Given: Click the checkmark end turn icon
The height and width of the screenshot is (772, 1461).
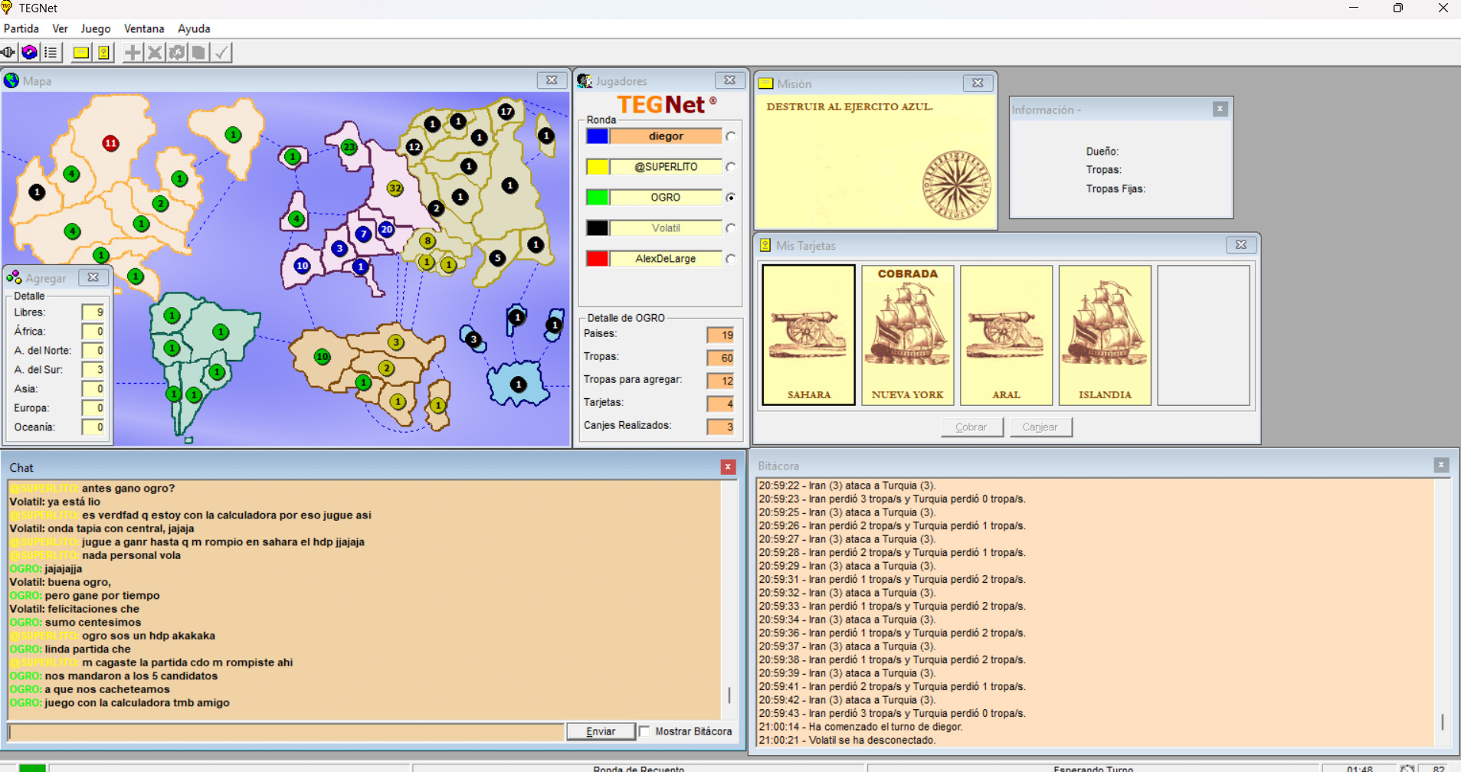Looking at the screenshot, I should click(x=221, y=52).
